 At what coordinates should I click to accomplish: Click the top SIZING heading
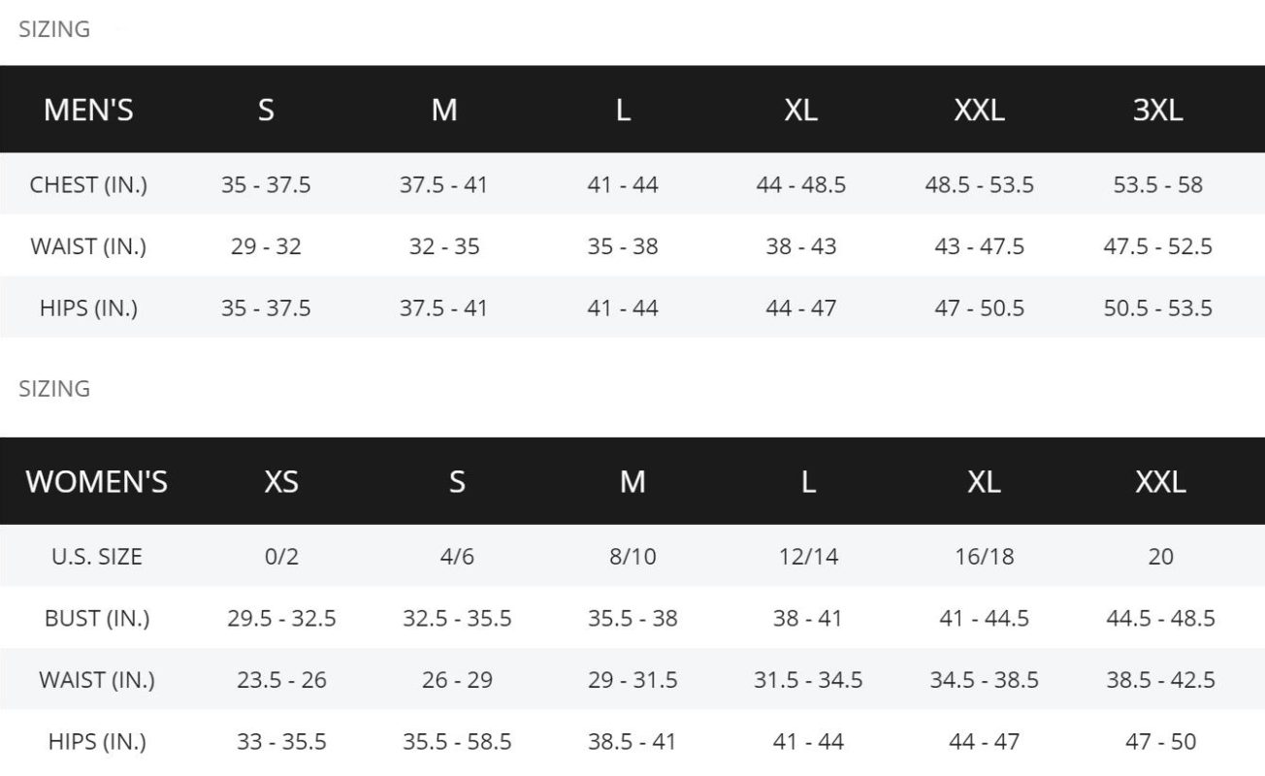click(x=54, y=29)
